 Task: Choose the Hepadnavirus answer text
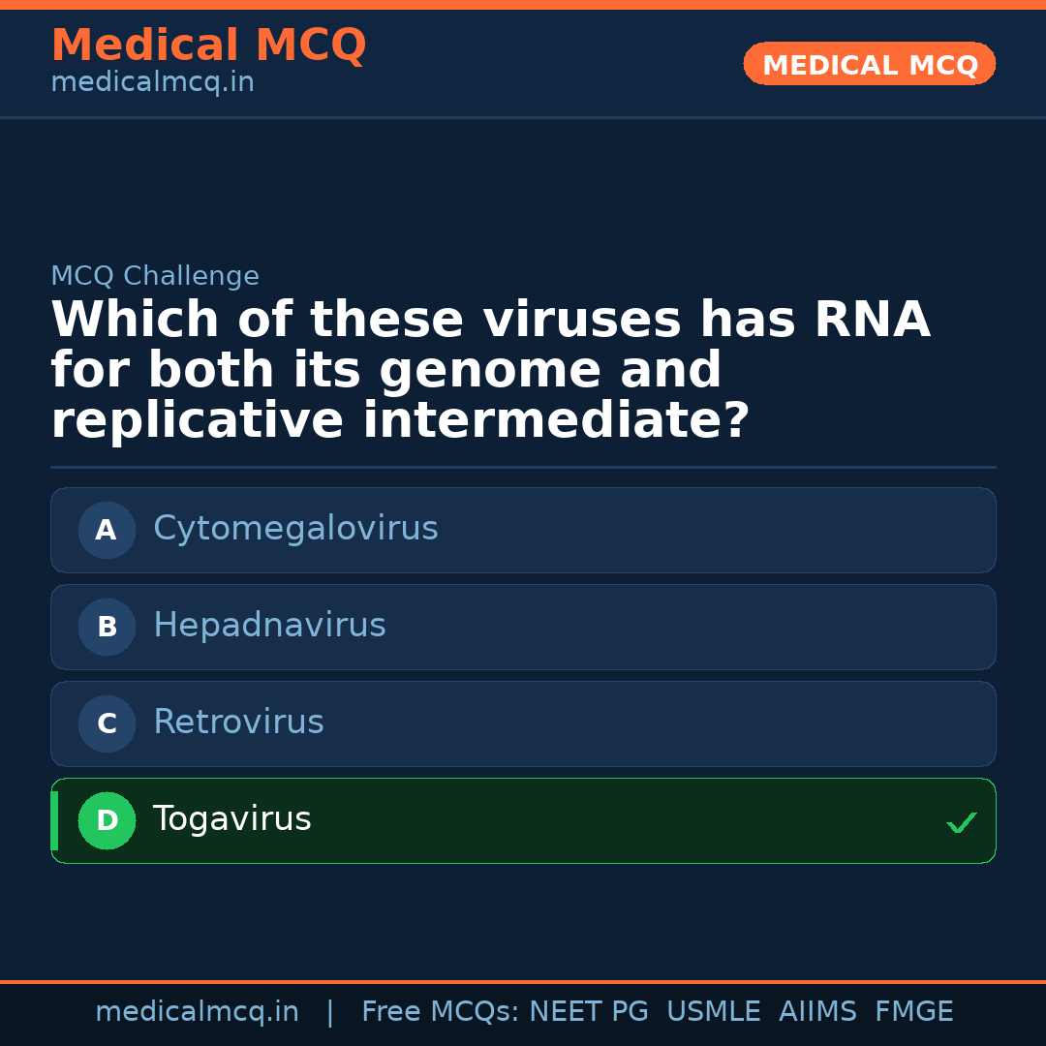click(x=269, y=626)
